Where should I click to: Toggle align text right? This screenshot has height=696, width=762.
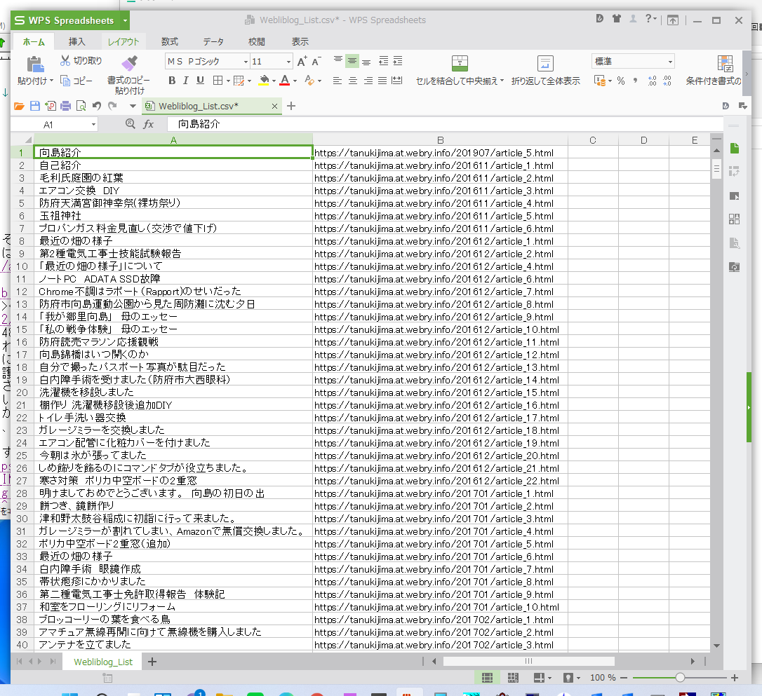click(368, 81)
